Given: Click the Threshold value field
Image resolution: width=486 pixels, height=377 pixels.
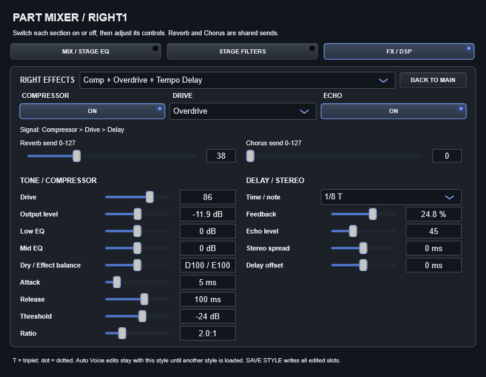Looking at the screenshot, I should [x=208, y=316].
